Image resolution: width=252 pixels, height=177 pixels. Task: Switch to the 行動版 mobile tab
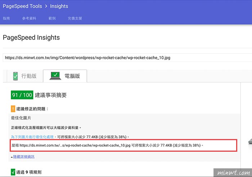point(25,76)
